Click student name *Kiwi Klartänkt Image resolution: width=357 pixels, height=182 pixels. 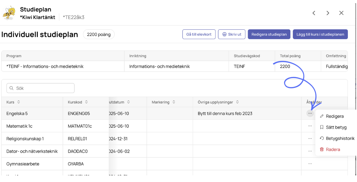pos(38,17)
